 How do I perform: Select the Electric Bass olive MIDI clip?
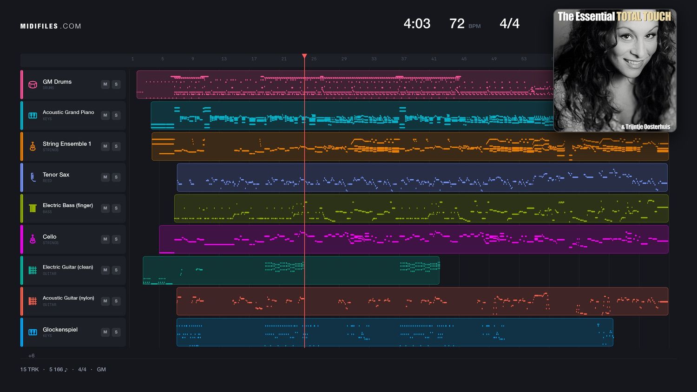(421, 208)
